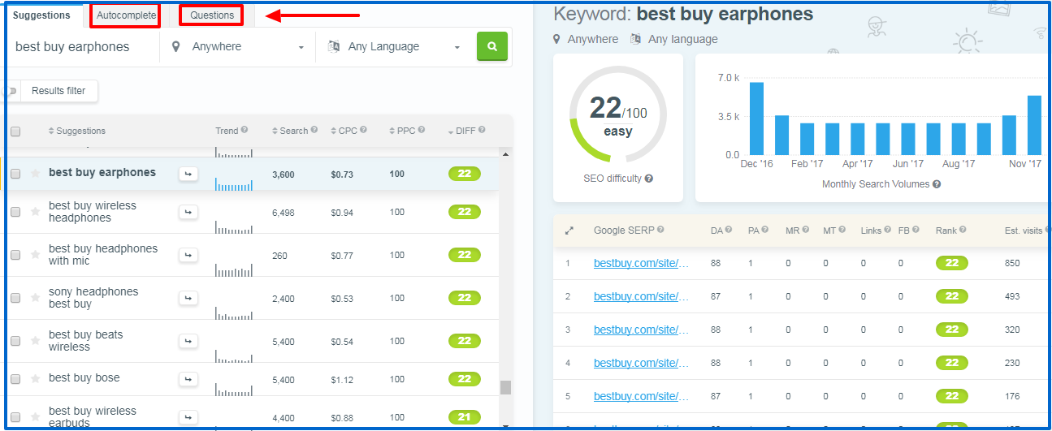Star 'sony headphones best buy' row
The height and width of the screenshot is (431, 1052).
pyautogui.click(x=35, y=298)
